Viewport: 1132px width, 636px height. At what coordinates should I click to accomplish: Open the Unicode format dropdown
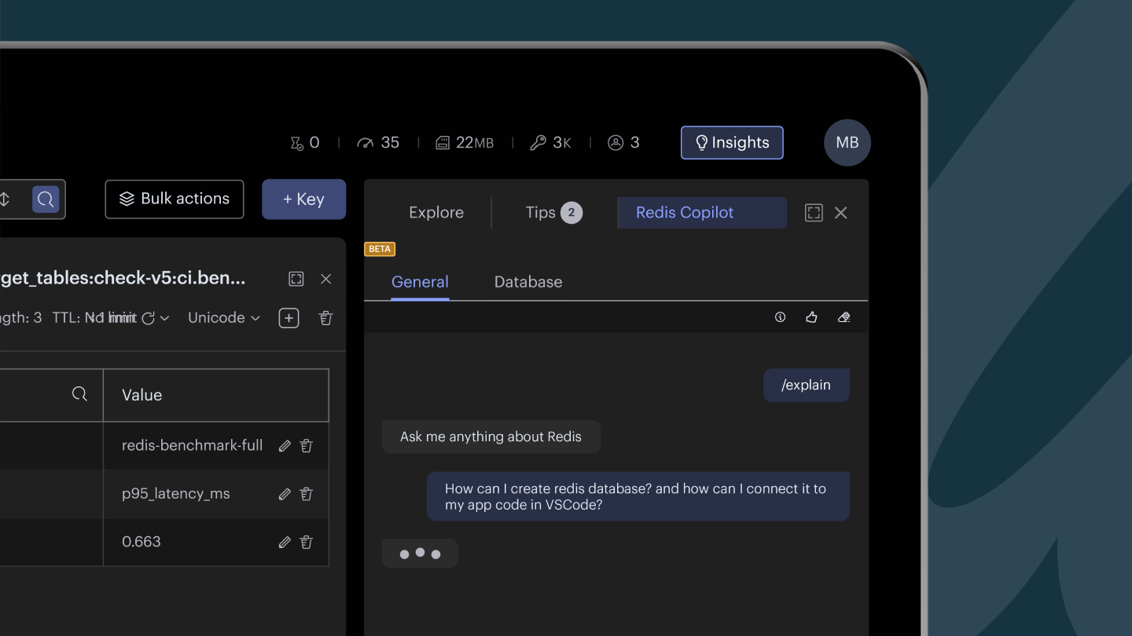point(224,318)
